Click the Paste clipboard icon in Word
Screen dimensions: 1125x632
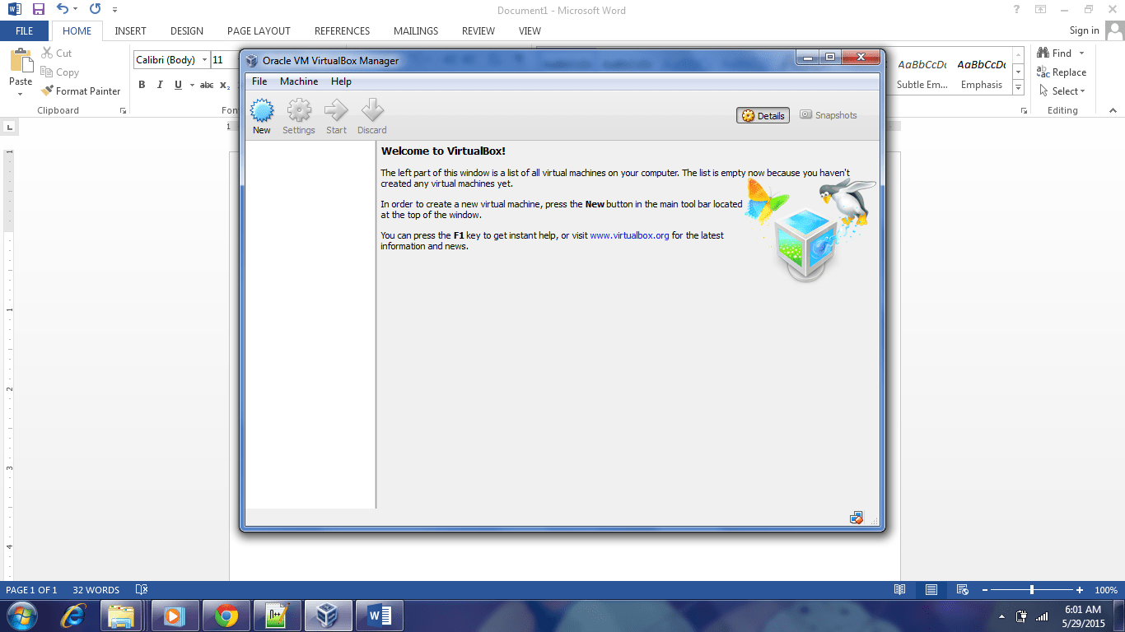[x=21, y=61]
